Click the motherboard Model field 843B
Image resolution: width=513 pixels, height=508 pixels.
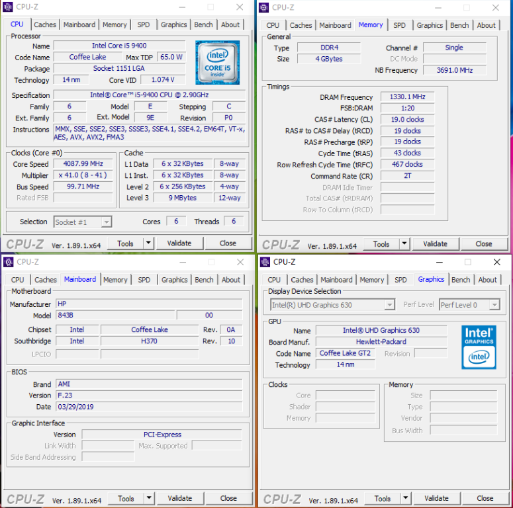(x=115, y=315)
